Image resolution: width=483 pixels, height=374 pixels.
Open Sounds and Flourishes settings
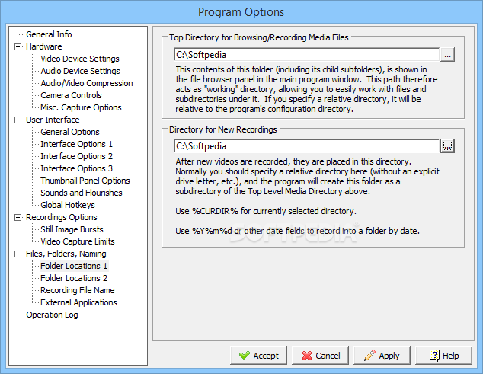(82, 193)
